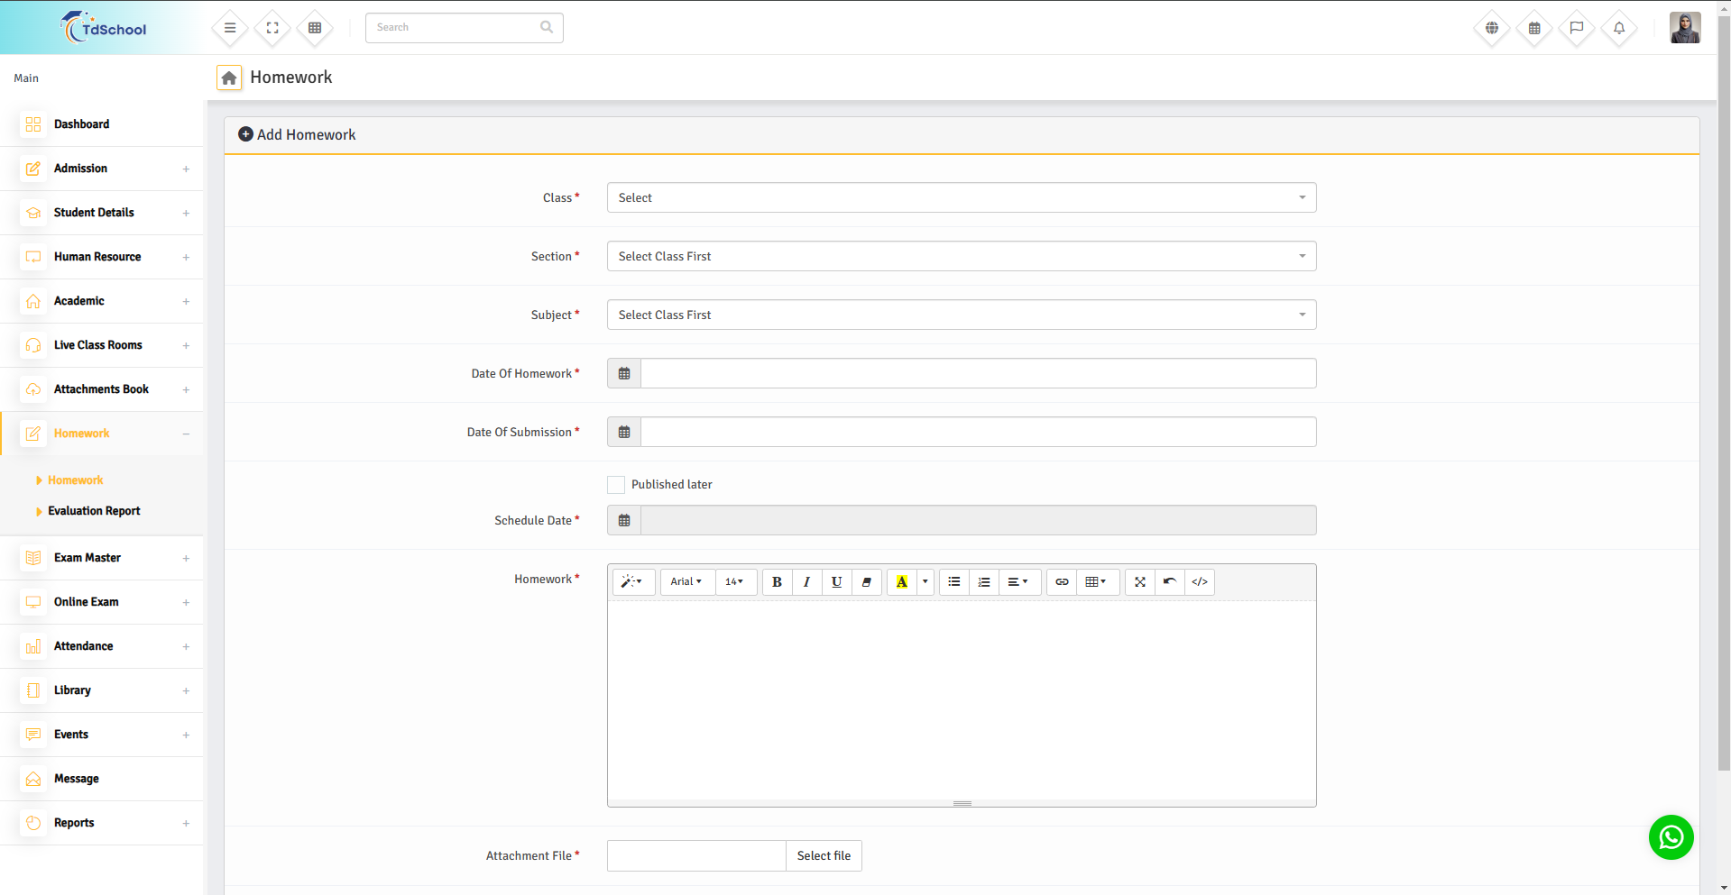Open the Class dropdown

coord(961,198)
